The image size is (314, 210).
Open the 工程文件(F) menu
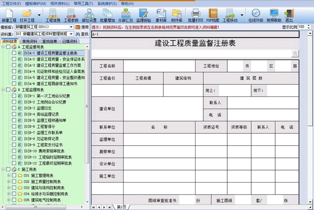11,4
